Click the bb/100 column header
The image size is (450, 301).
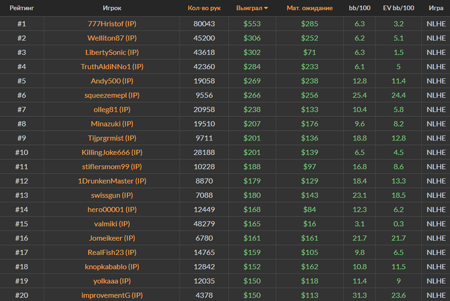point(359,8)
